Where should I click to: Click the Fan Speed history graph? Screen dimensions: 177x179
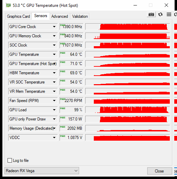128,101
